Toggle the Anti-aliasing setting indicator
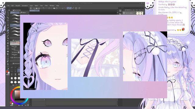Image resolution: width=195 pixels, height=109 pixels. [x=19, y=52]
